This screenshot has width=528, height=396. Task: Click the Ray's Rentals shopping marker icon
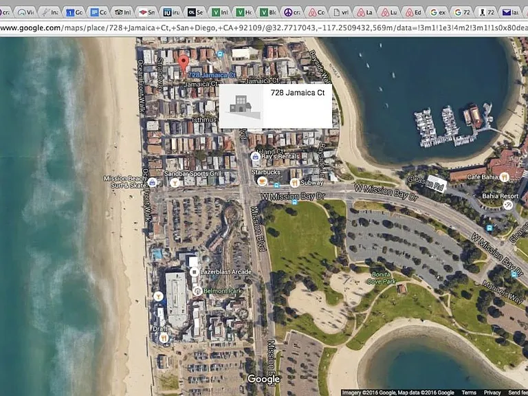pyautogui.click(x=255, y=157)
